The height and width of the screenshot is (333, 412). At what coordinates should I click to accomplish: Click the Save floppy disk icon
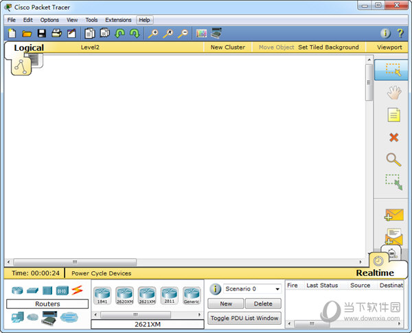(x=41, y=33)
